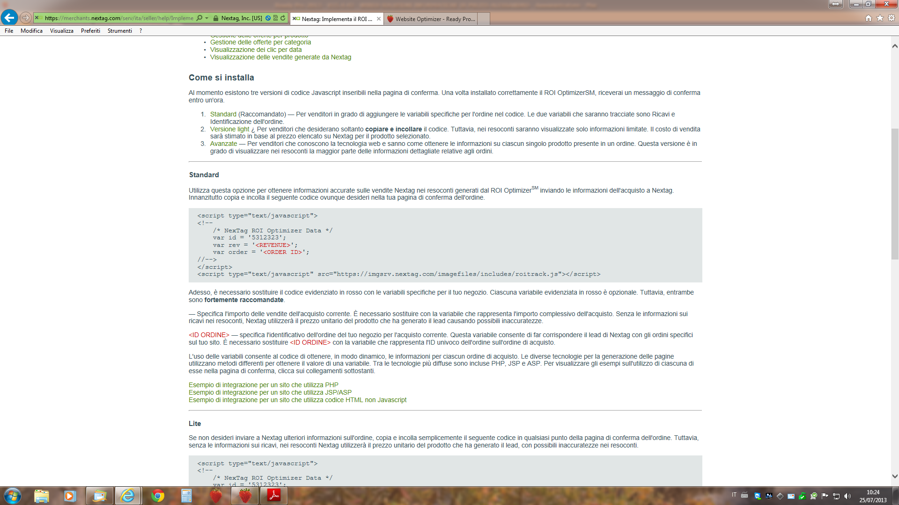Open the Favorites star icon
The image size is (899, 505).
(x=880, y=18)
